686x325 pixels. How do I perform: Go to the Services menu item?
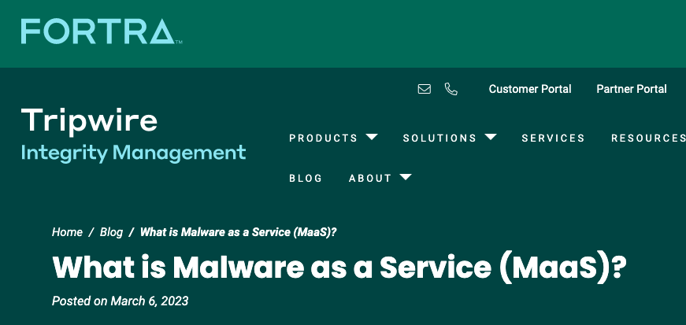click(x=553, y=138)
